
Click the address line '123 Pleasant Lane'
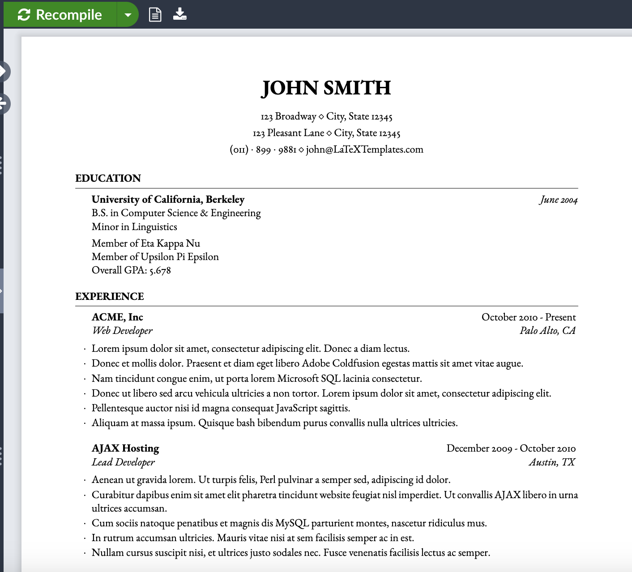(x=288, y=133)
